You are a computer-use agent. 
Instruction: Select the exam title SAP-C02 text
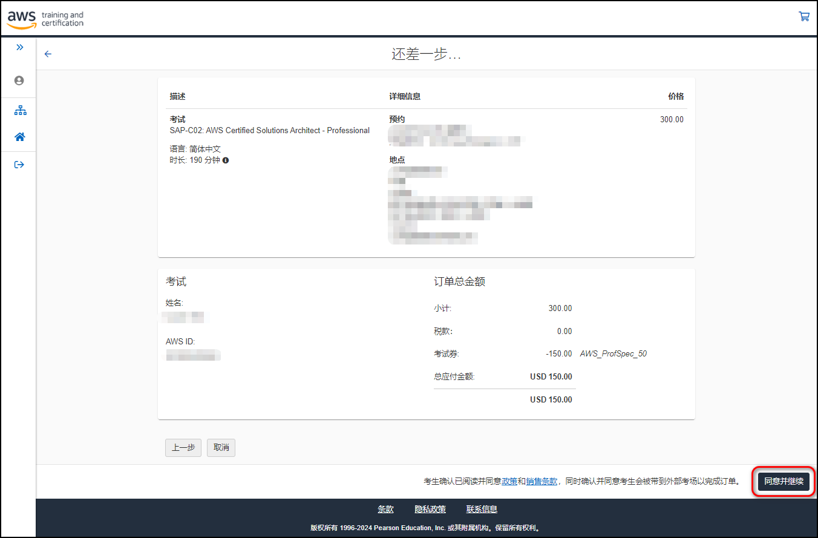click(270, 130)
